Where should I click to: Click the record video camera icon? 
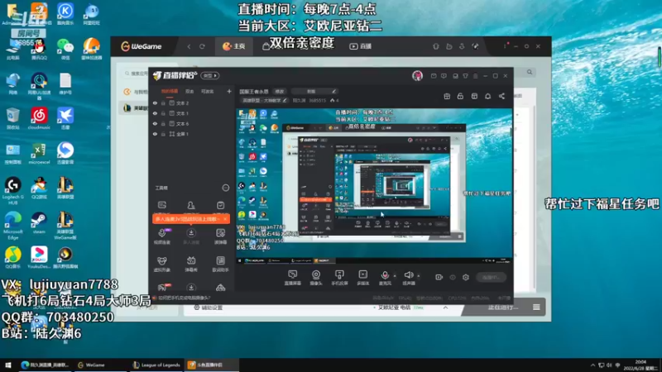click(439, 277)
